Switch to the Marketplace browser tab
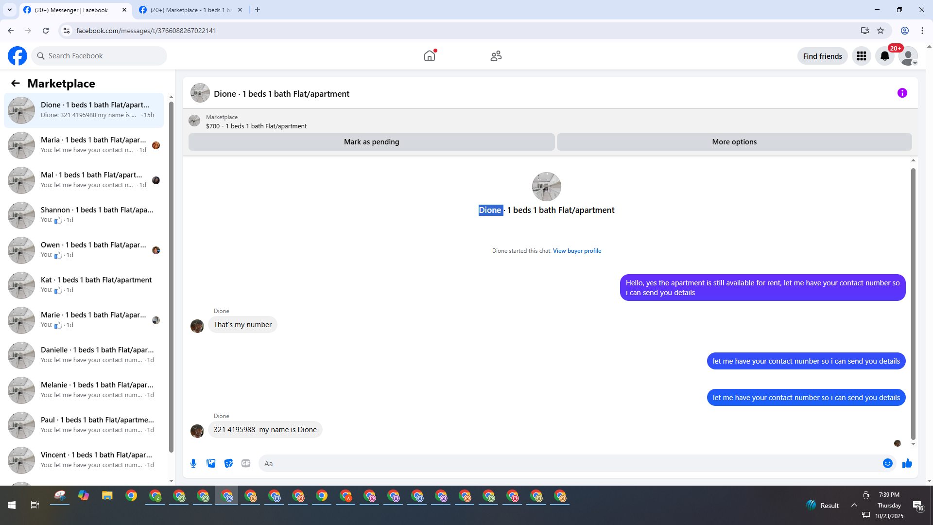 [x=190, y=10]
